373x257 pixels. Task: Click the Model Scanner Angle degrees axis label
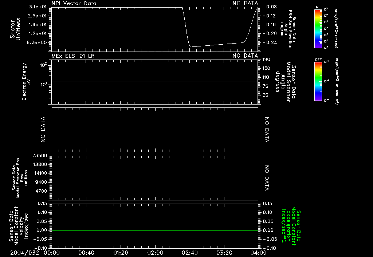286,82
